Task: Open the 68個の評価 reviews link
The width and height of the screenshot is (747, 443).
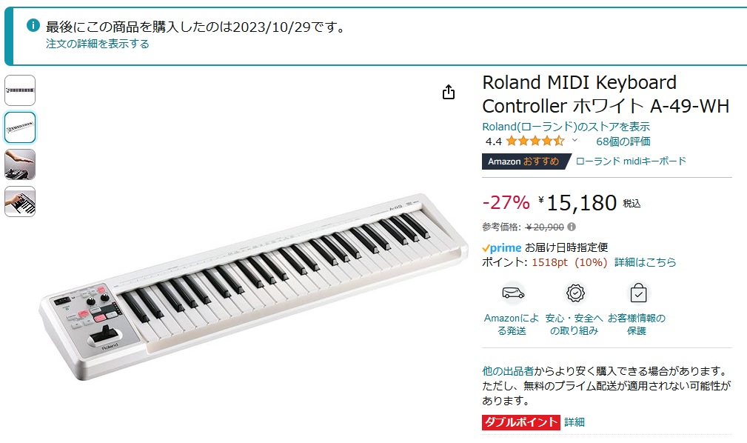Action: [x=623, y=141]
